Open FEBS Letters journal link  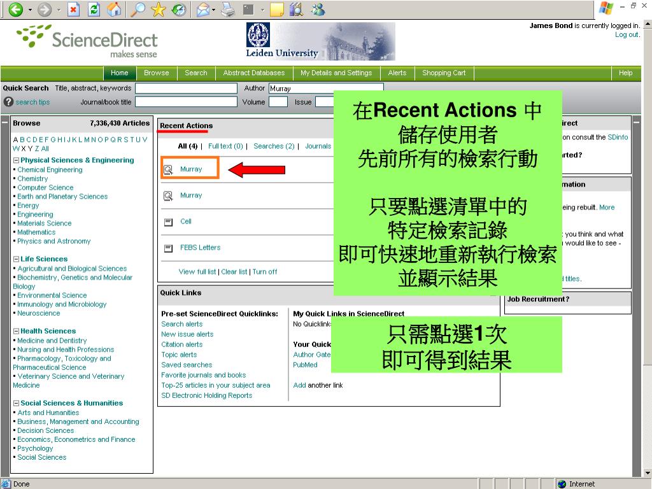tap(201, 248)
